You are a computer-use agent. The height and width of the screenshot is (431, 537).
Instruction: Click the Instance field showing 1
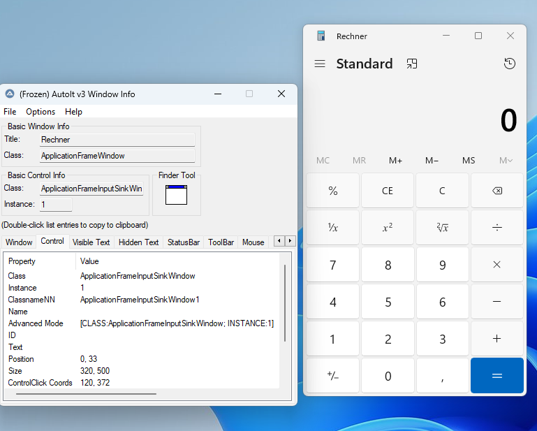tap(56, 205)
